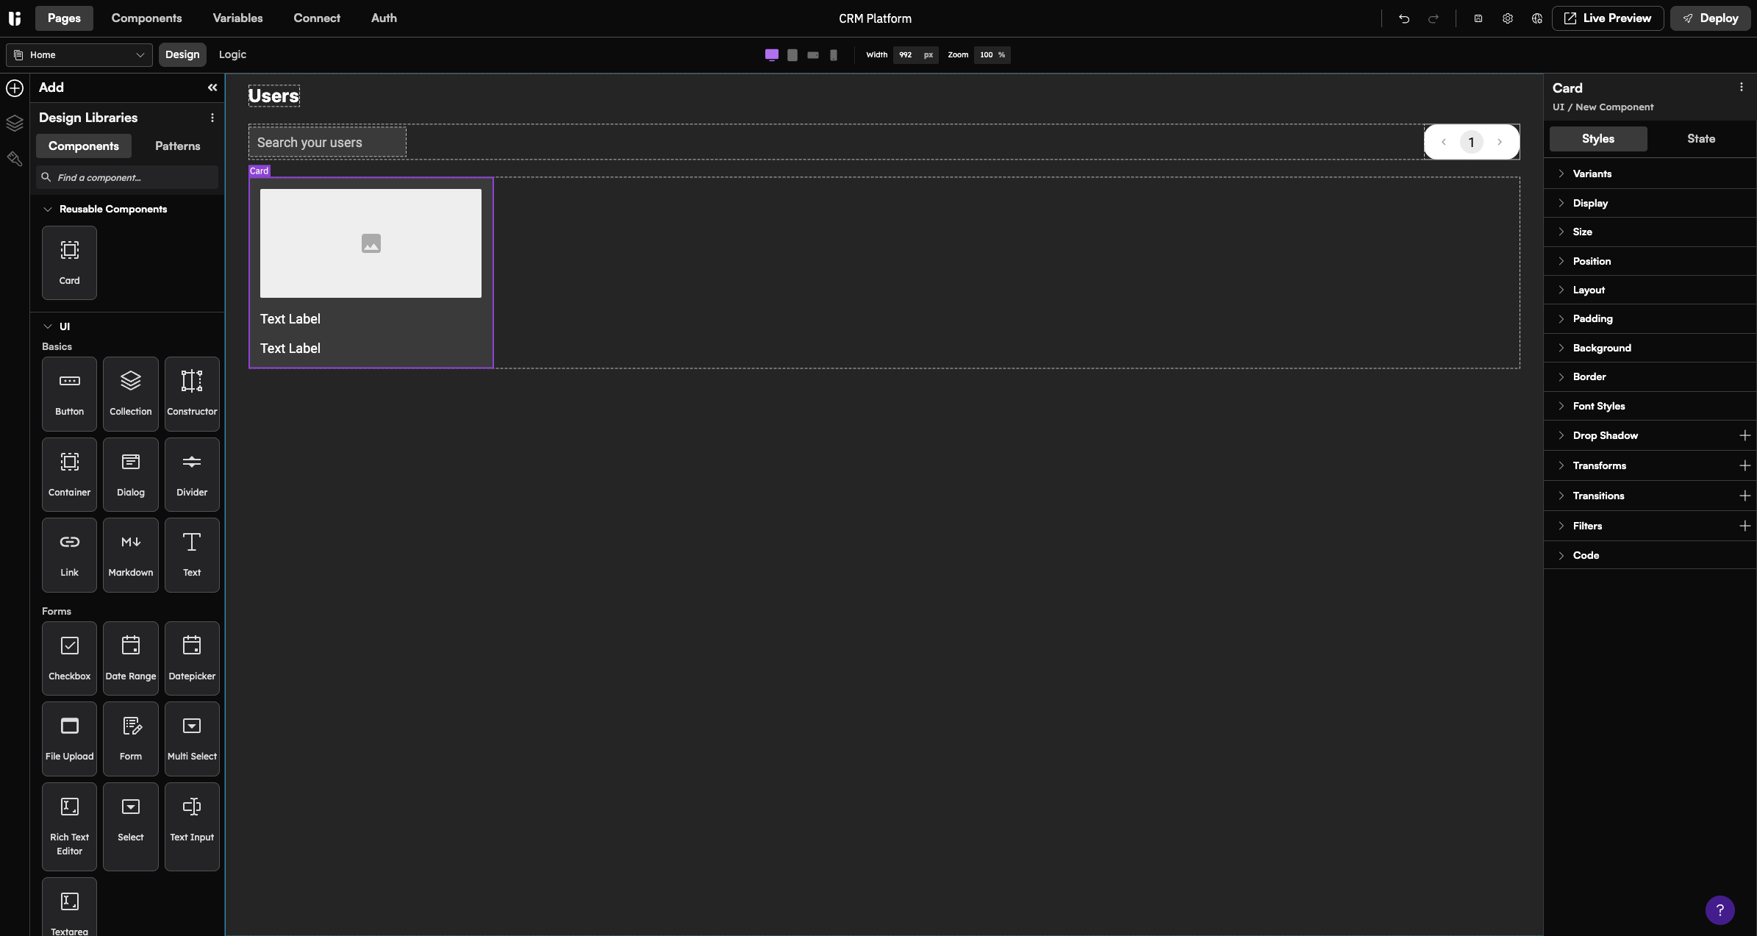Image resolution: width=1757 pixels, height=936 pixels.
Task: Click the Deploy button
Action: [1709, 18]
